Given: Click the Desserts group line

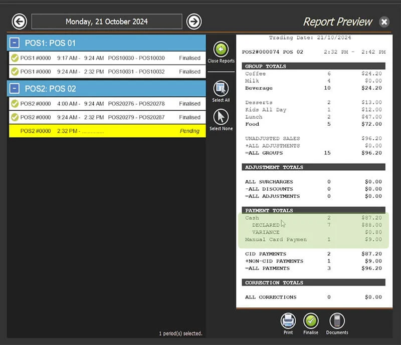Looking at the screenshot, I should tap(314, 103).
